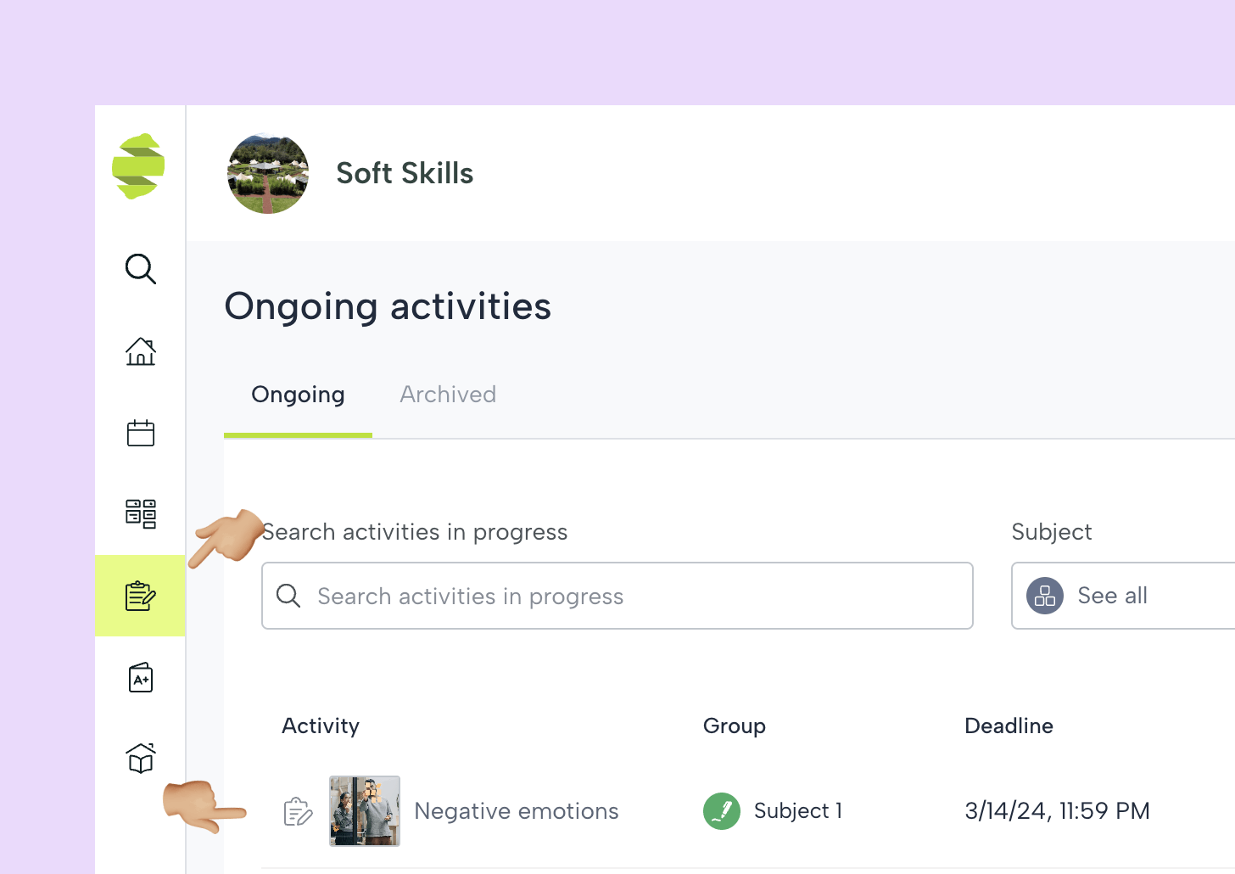This screenshot has width=1235, height=874.
Task: Open search from the sidebar magnifier icon
Action: (140, 269)
